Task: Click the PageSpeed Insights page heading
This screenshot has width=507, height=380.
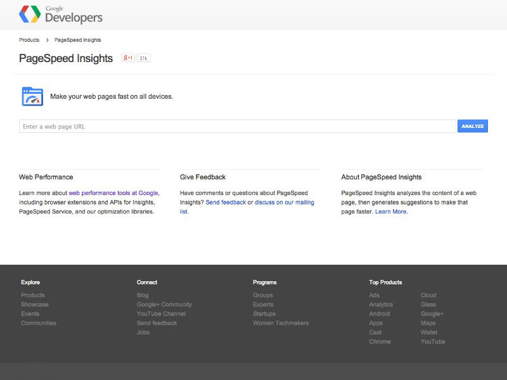Action: pyautogui.click(x=66, y=58)
